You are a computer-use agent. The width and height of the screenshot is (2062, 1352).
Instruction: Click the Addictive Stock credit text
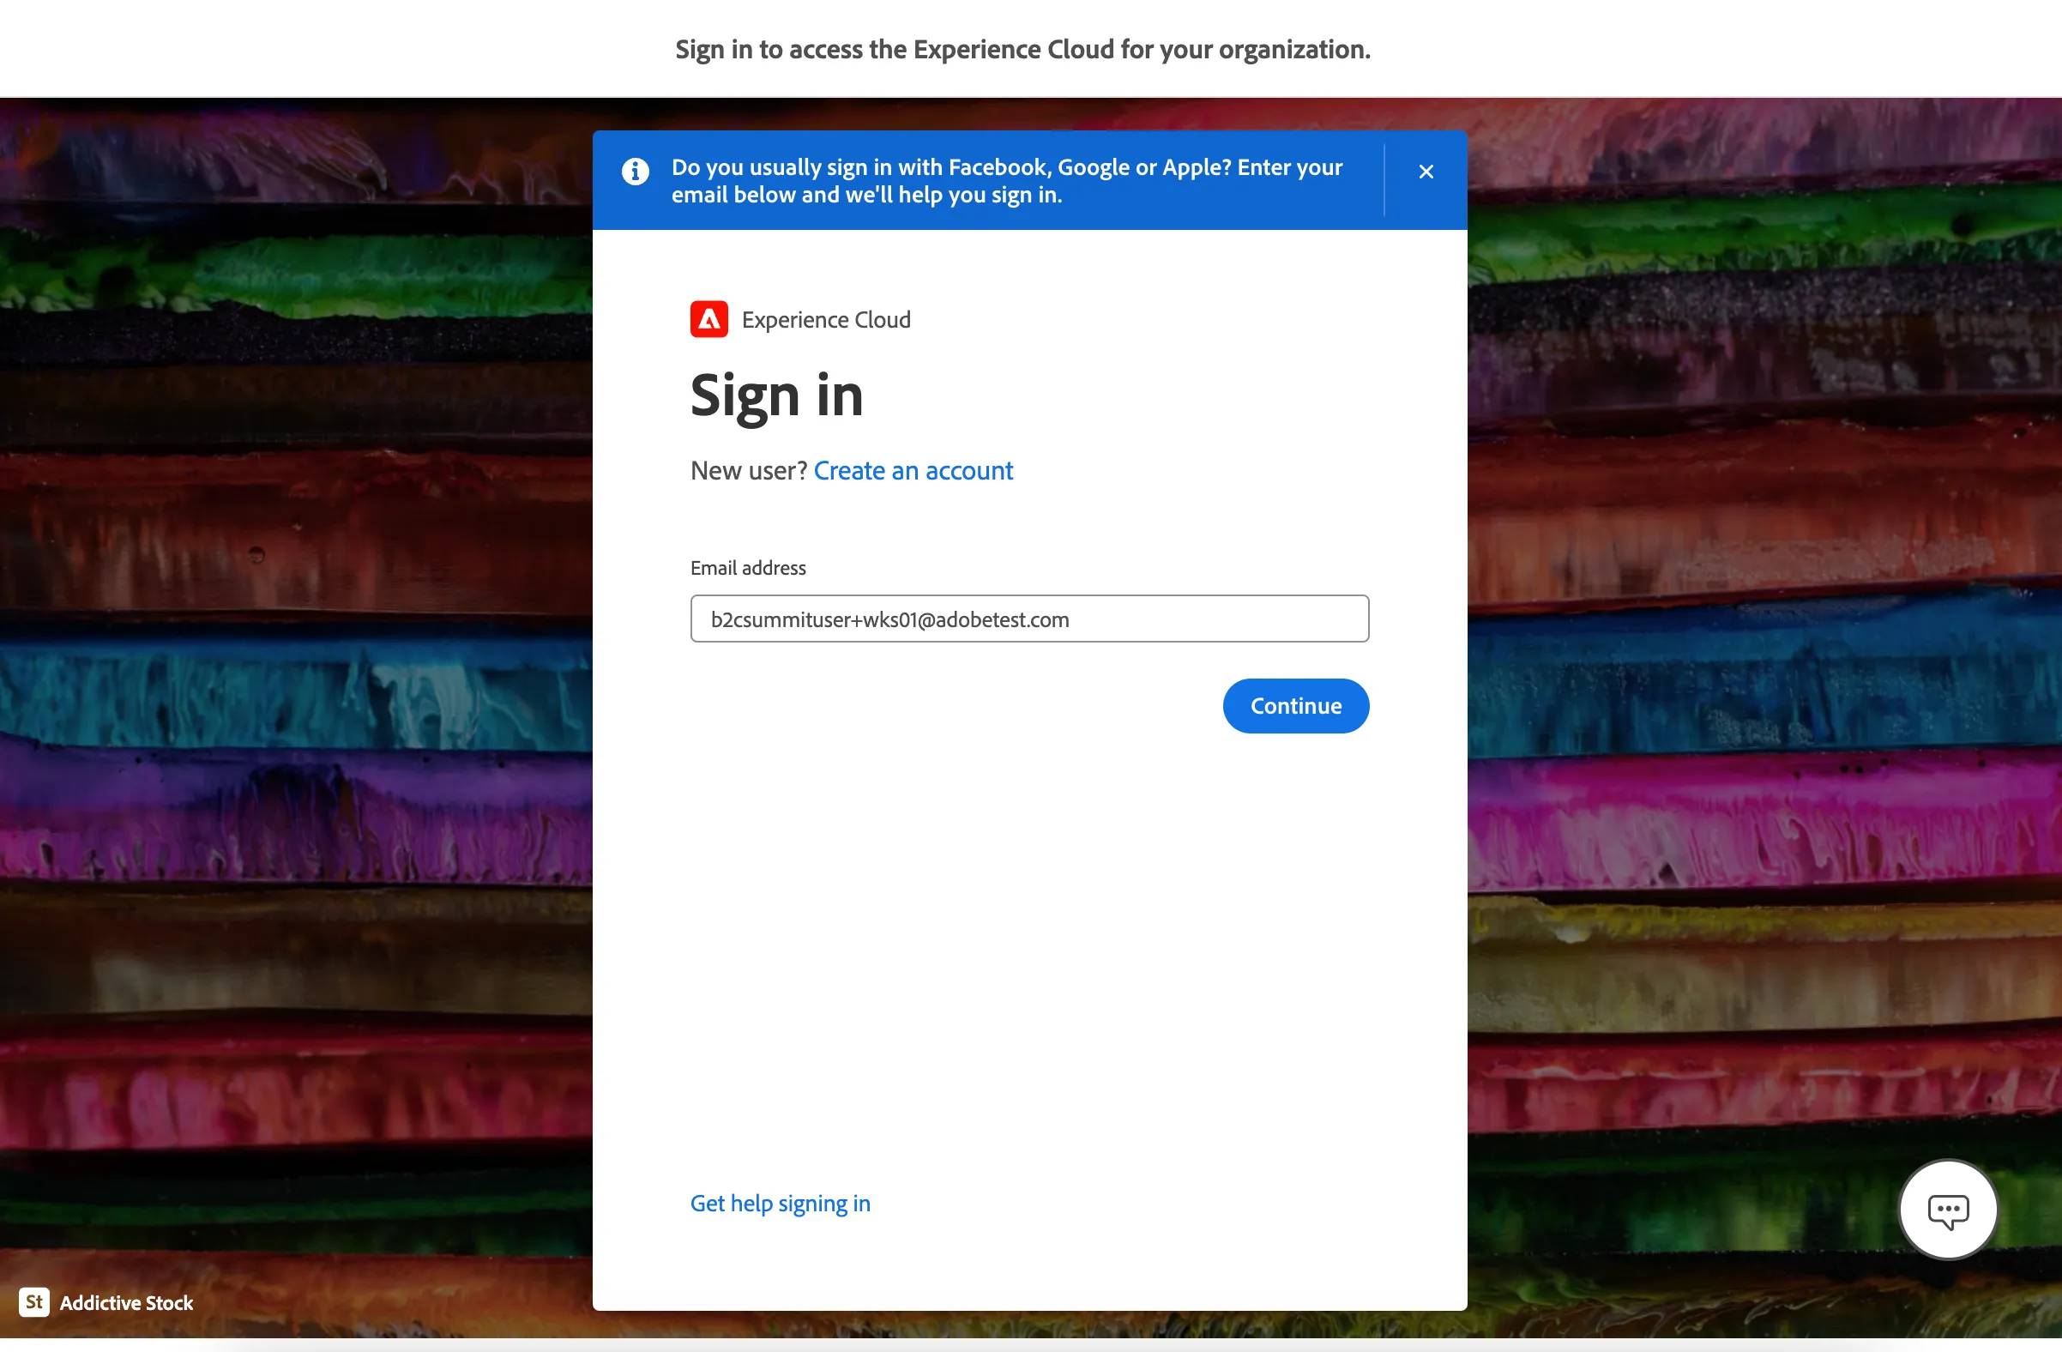126,1302
